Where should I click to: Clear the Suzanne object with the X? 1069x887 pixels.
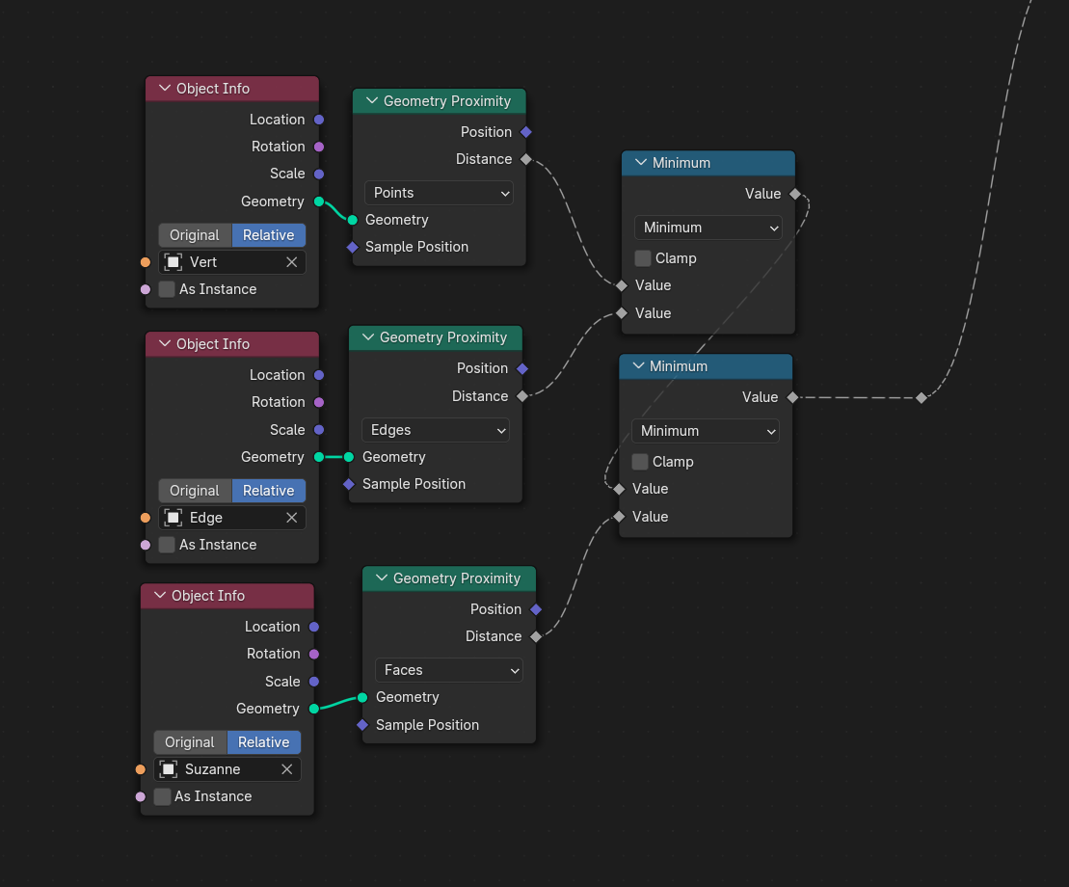click(286, 769)
